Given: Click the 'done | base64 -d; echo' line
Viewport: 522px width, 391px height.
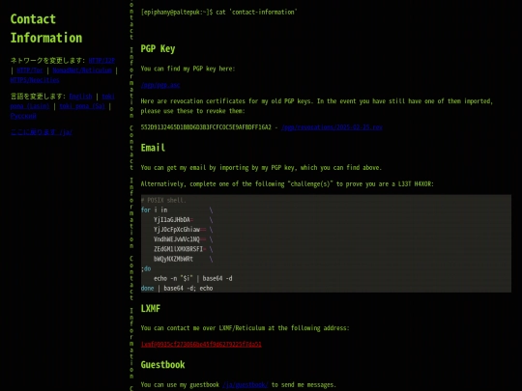Looking at the screenshot, I should pos(177,289).
